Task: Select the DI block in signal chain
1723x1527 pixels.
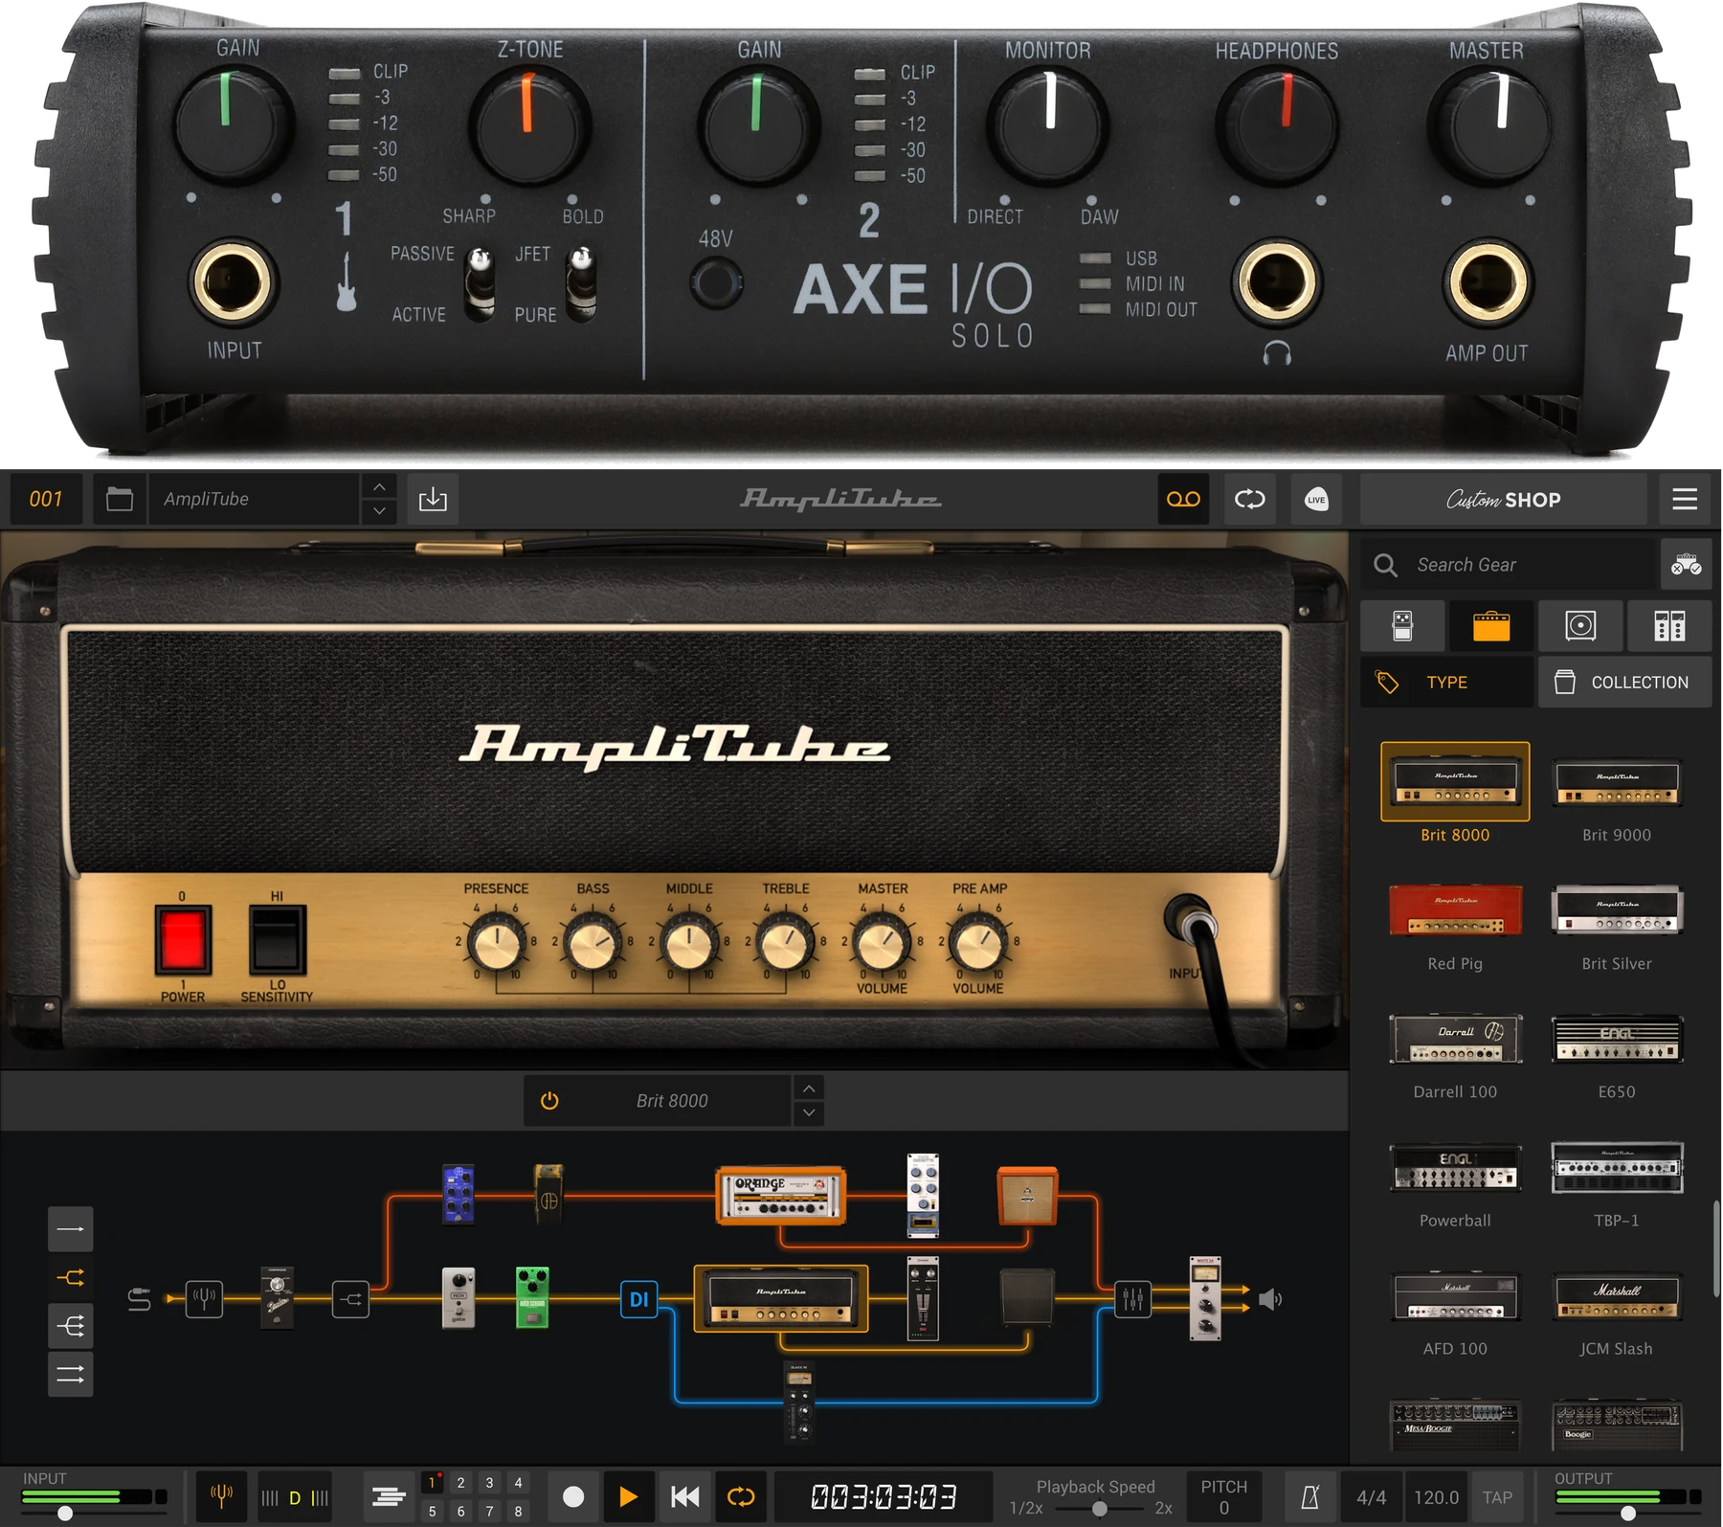Action: point(638,1299)
